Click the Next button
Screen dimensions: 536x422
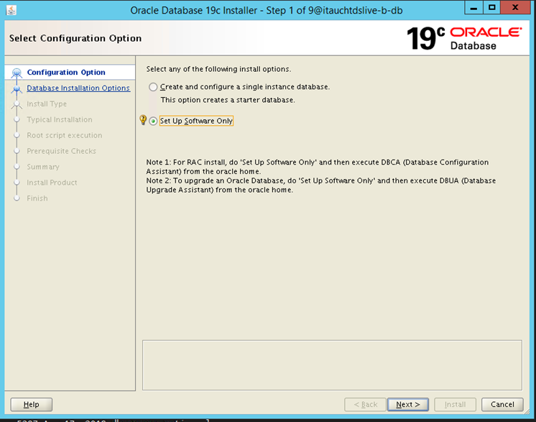point(408,404)
